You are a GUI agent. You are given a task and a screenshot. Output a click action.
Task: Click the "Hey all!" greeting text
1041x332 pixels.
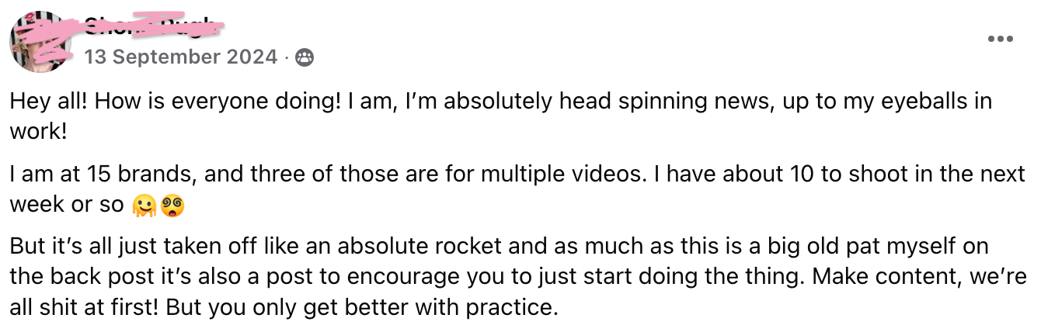pos(47,102)
